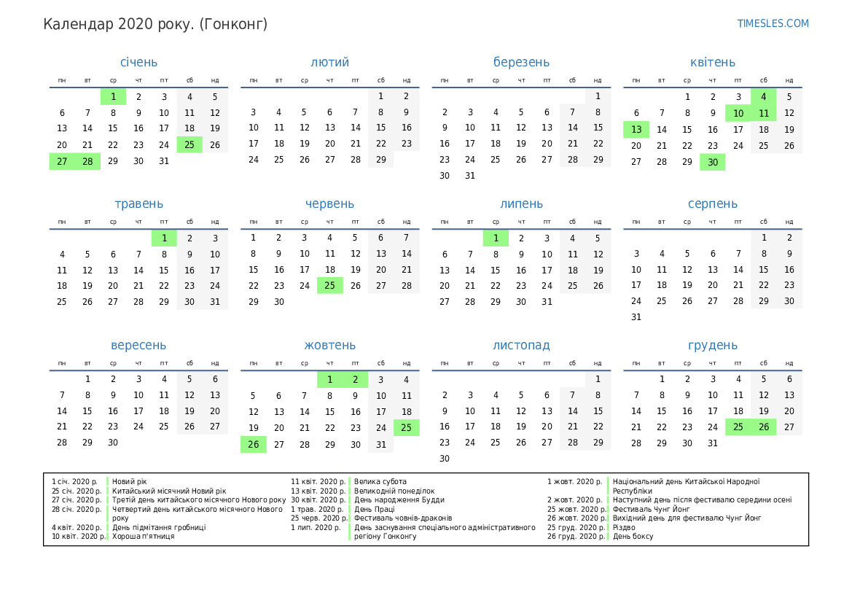The height and width of the screenshot is (603, 852).
Task: Select legend entry 'День Праці'
Action: (375, 510)
